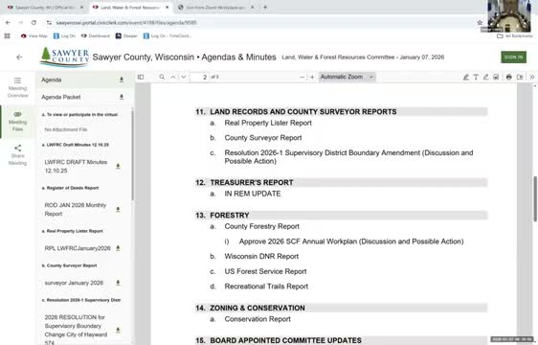The height and width of the screenshot is (345, 538).
Task: Download surveyor January 2026 file
Action: click(x=118, y=283)
